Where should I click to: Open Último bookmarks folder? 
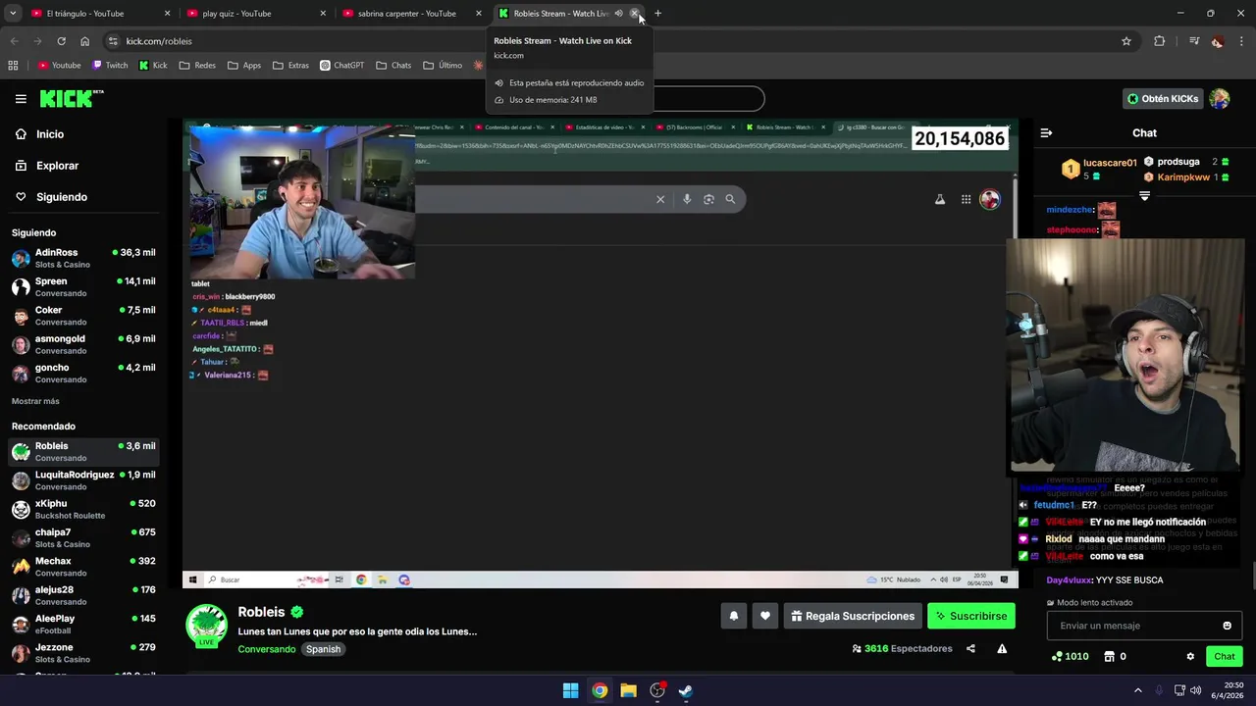click(443, 65)
